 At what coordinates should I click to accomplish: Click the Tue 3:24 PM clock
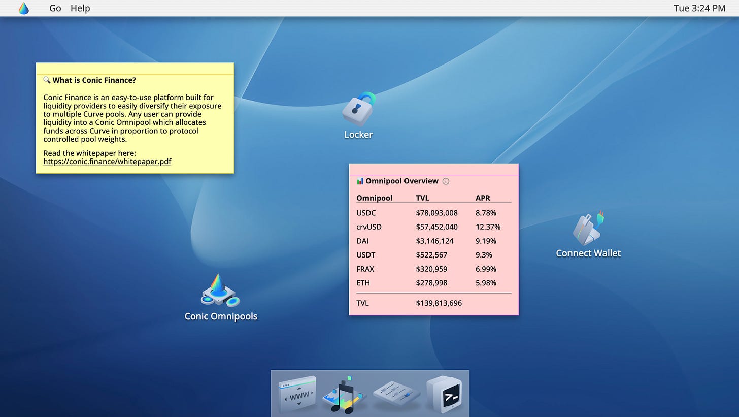click(699, 8)
